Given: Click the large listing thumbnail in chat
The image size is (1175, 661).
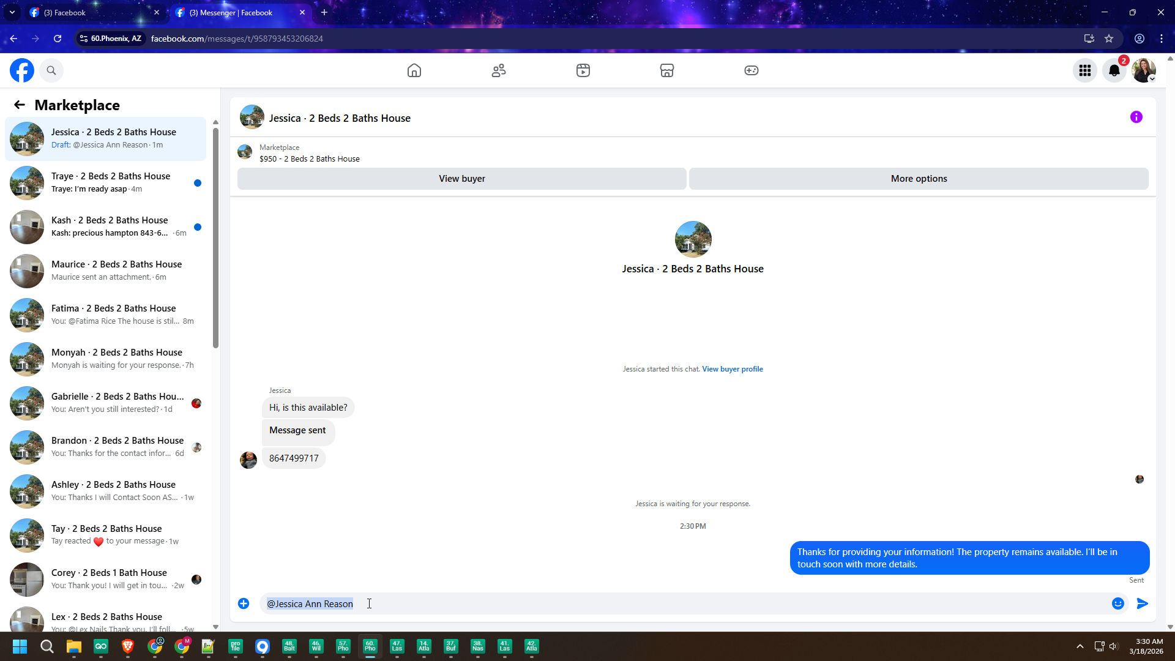Looking at the screenshot, I should pos(693,239).
